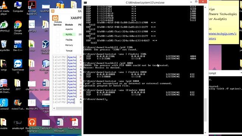
Task: Click the highlighted MySQL module label
Action: [x=69, y=34]
